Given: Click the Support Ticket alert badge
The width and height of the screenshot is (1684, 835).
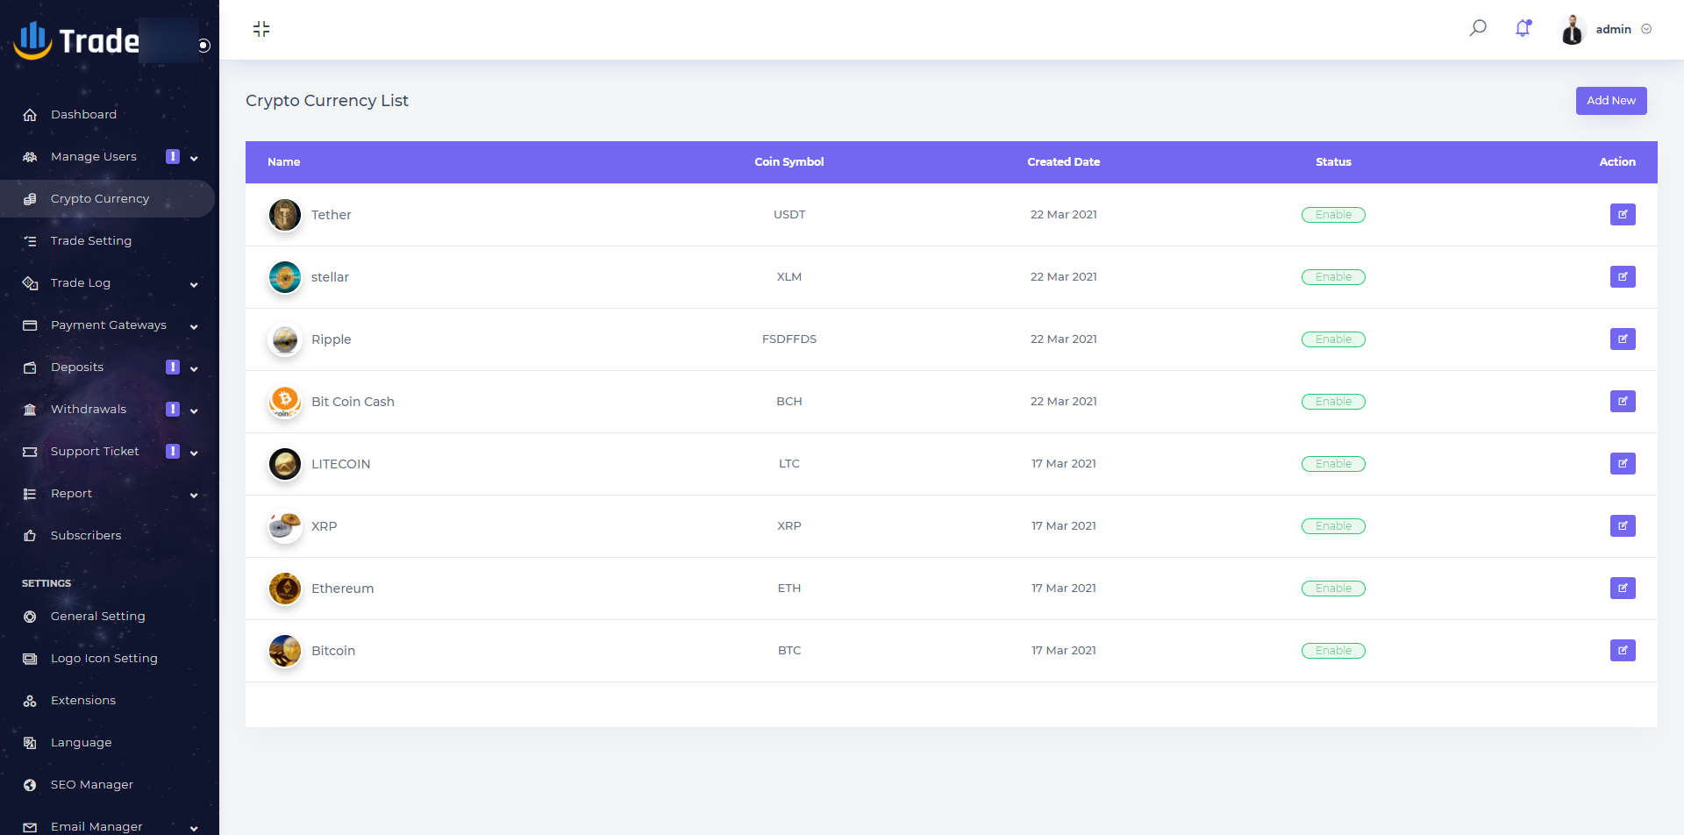Looking at the screenshot, I should click(173, 451).
